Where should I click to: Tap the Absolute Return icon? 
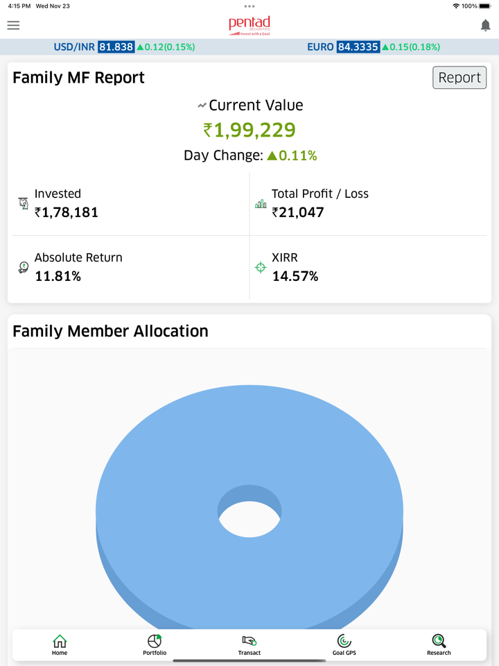click(x=23, y=268)
